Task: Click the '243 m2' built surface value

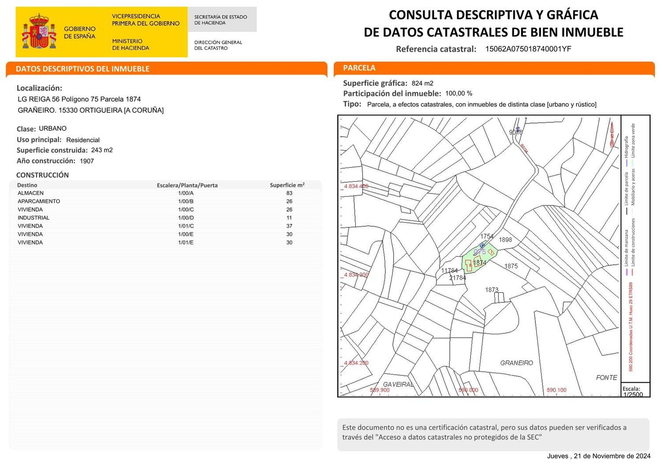Action: point(102,150)
